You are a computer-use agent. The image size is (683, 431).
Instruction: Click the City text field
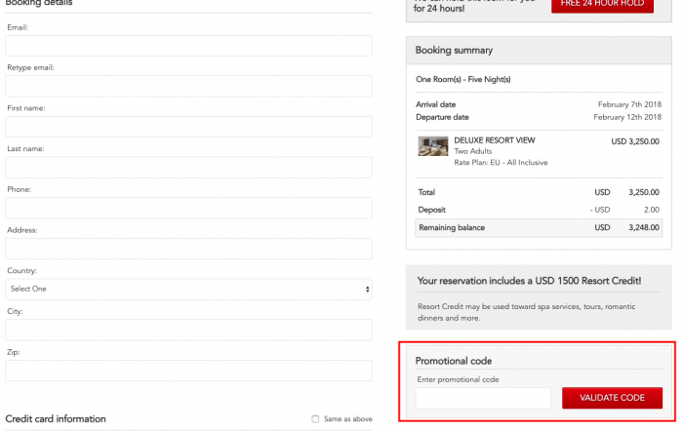point(188,330)
